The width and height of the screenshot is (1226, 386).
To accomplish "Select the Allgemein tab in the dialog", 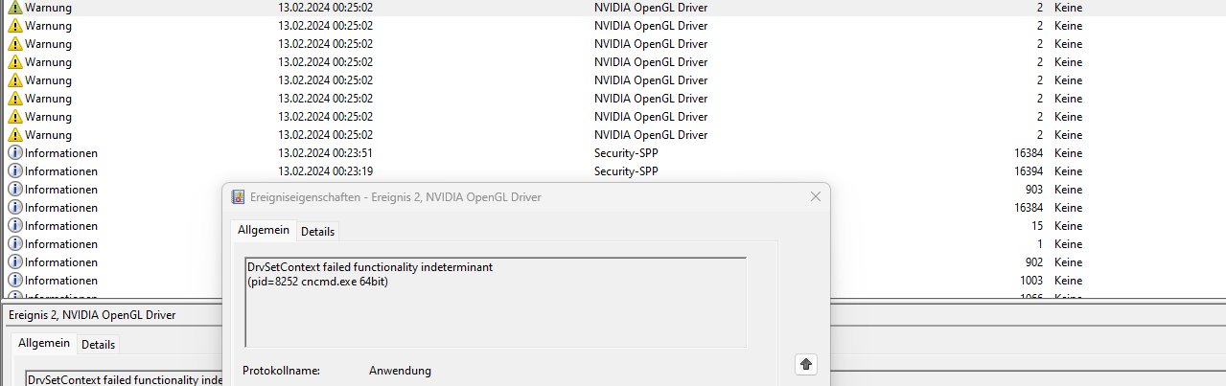I will tap(264, 231).
